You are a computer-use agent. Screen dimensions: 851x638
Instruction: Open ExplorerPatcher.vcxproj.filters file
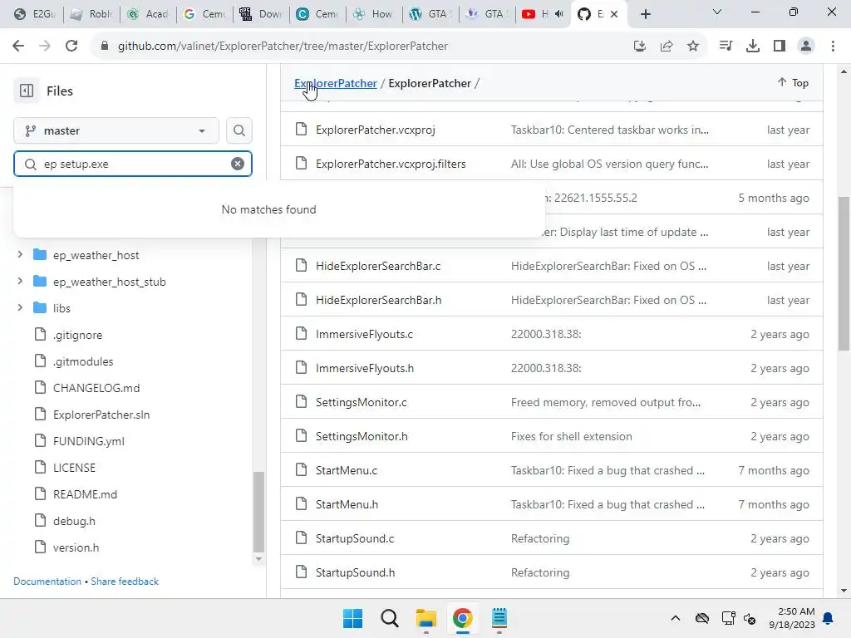(391, 164)
